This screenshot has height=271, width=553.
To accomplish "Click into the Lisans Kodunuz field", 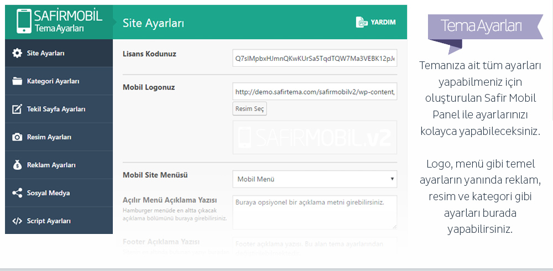I will pos(315,58).
